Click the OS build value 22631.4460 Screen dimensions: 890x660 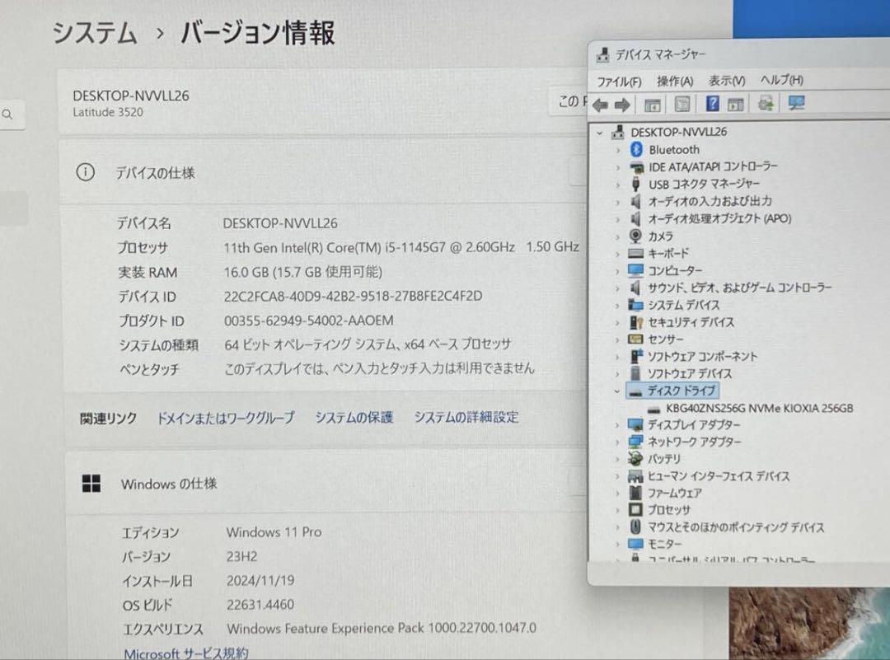pyautogui.click(x=260, y=605)
